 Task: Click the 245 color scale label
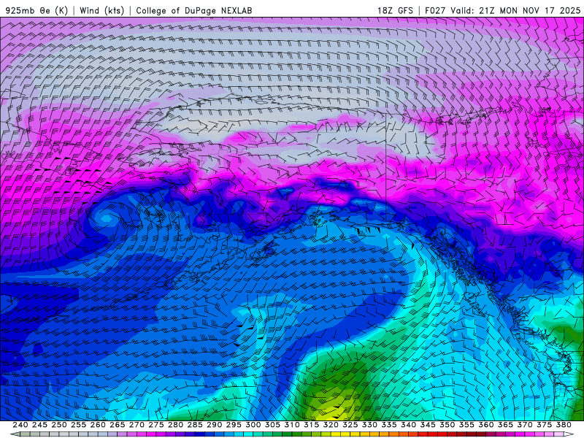39,425
